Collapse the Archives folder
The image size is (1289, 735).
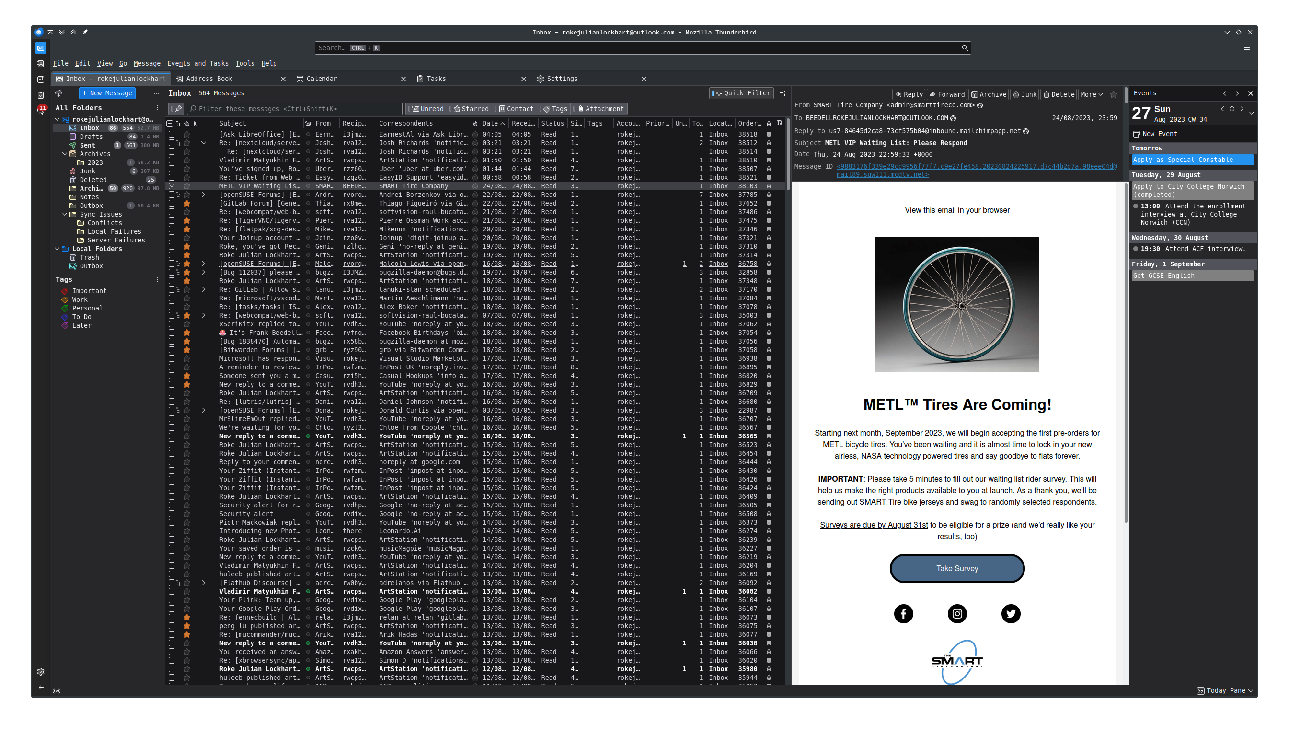point(65,154)
